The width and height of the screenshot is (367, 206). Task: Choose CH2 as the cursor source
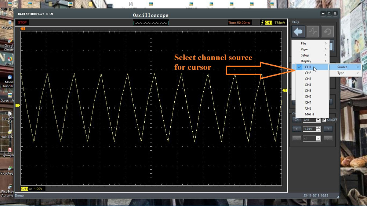(308, 73)
